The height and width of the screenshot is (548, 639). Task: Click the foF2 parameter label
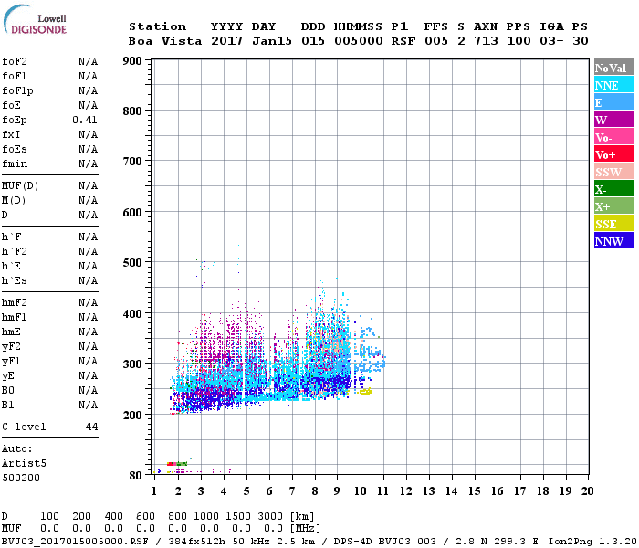15,61
